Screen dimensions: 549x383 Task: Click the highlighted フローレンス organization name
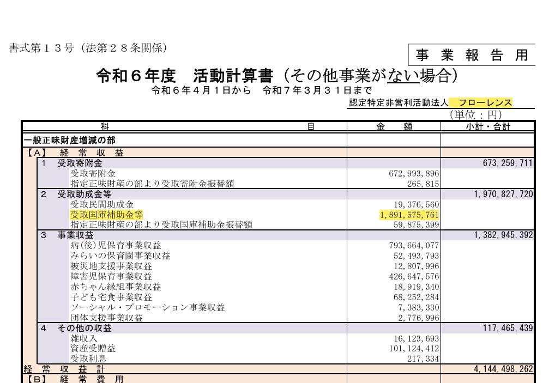coord(484,103)
